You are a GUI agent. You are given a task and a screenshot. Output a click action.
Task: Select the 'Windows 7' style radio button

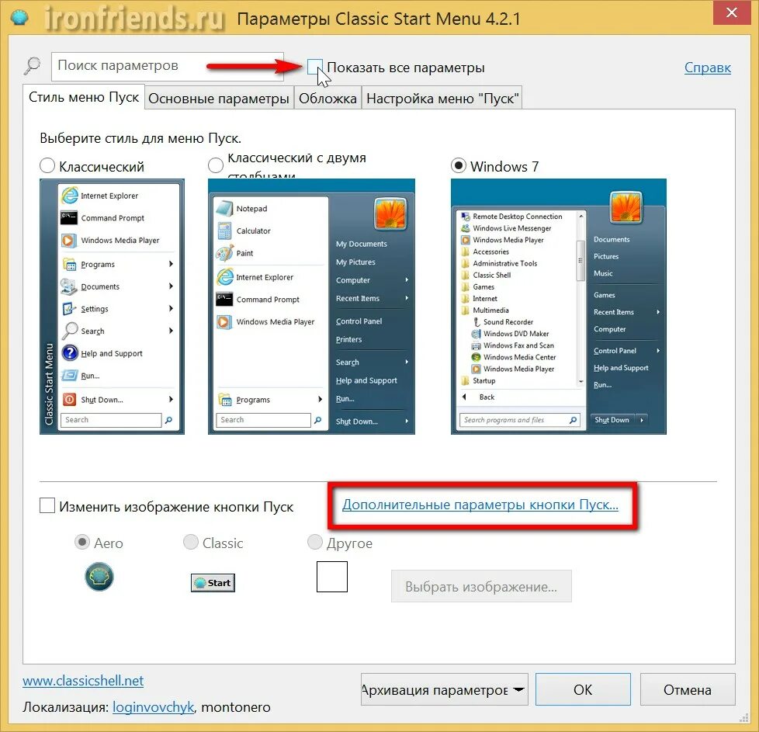pos(459,165)
